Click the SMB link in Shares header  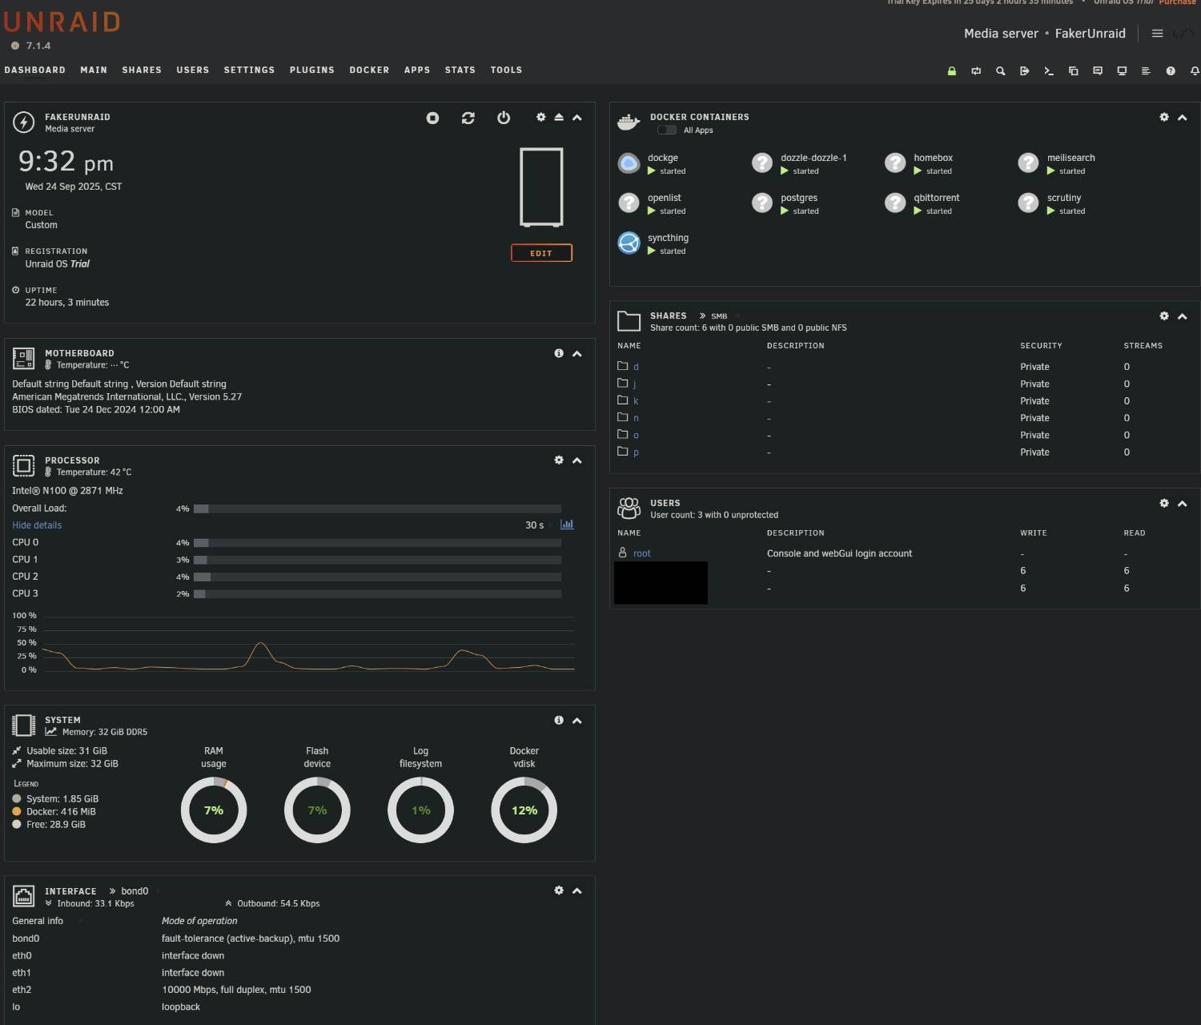[719, 316]
